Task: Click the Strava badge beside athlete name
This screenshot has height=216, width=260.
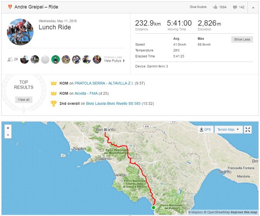Action: coord(10,7)
